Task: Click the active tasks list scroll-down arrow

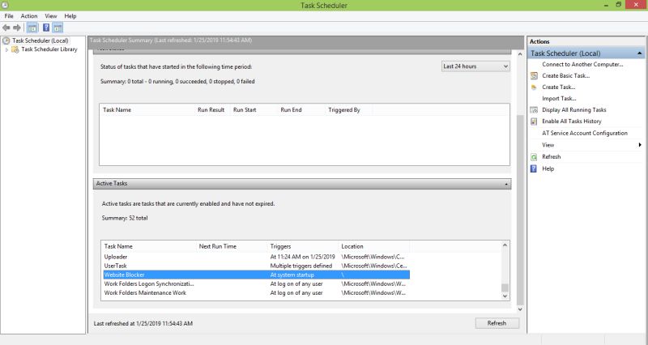Action: point(505,296)
